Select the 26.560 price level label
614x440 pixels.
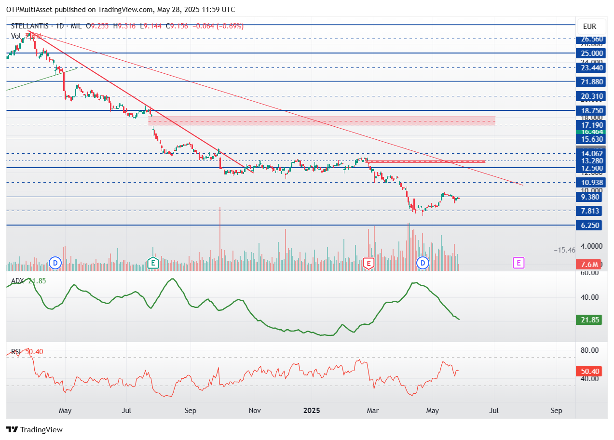pos(592,39)
